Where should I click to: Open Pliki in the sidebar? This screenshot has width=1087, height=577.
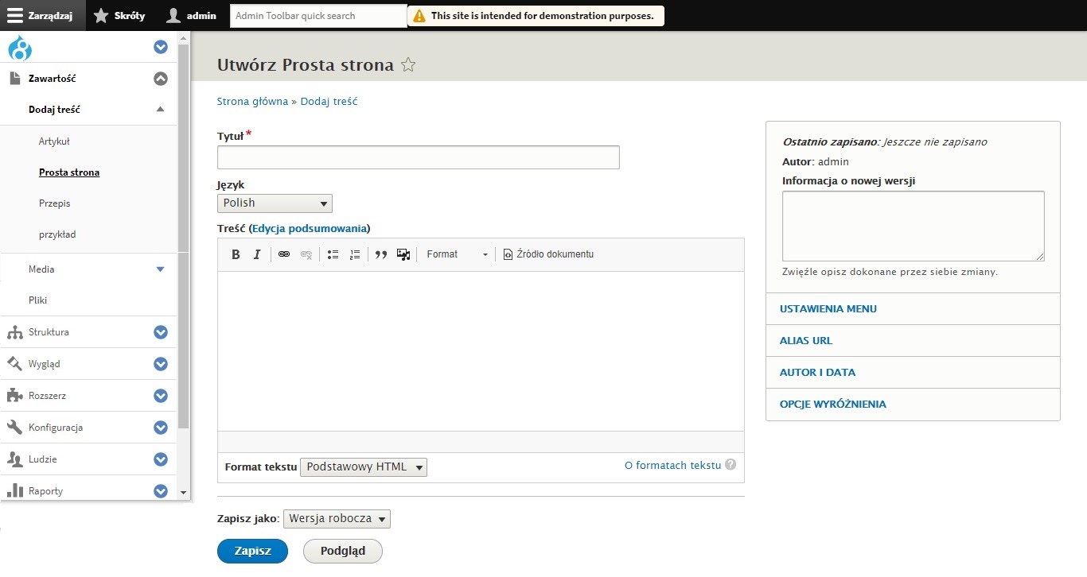(37, 300)
